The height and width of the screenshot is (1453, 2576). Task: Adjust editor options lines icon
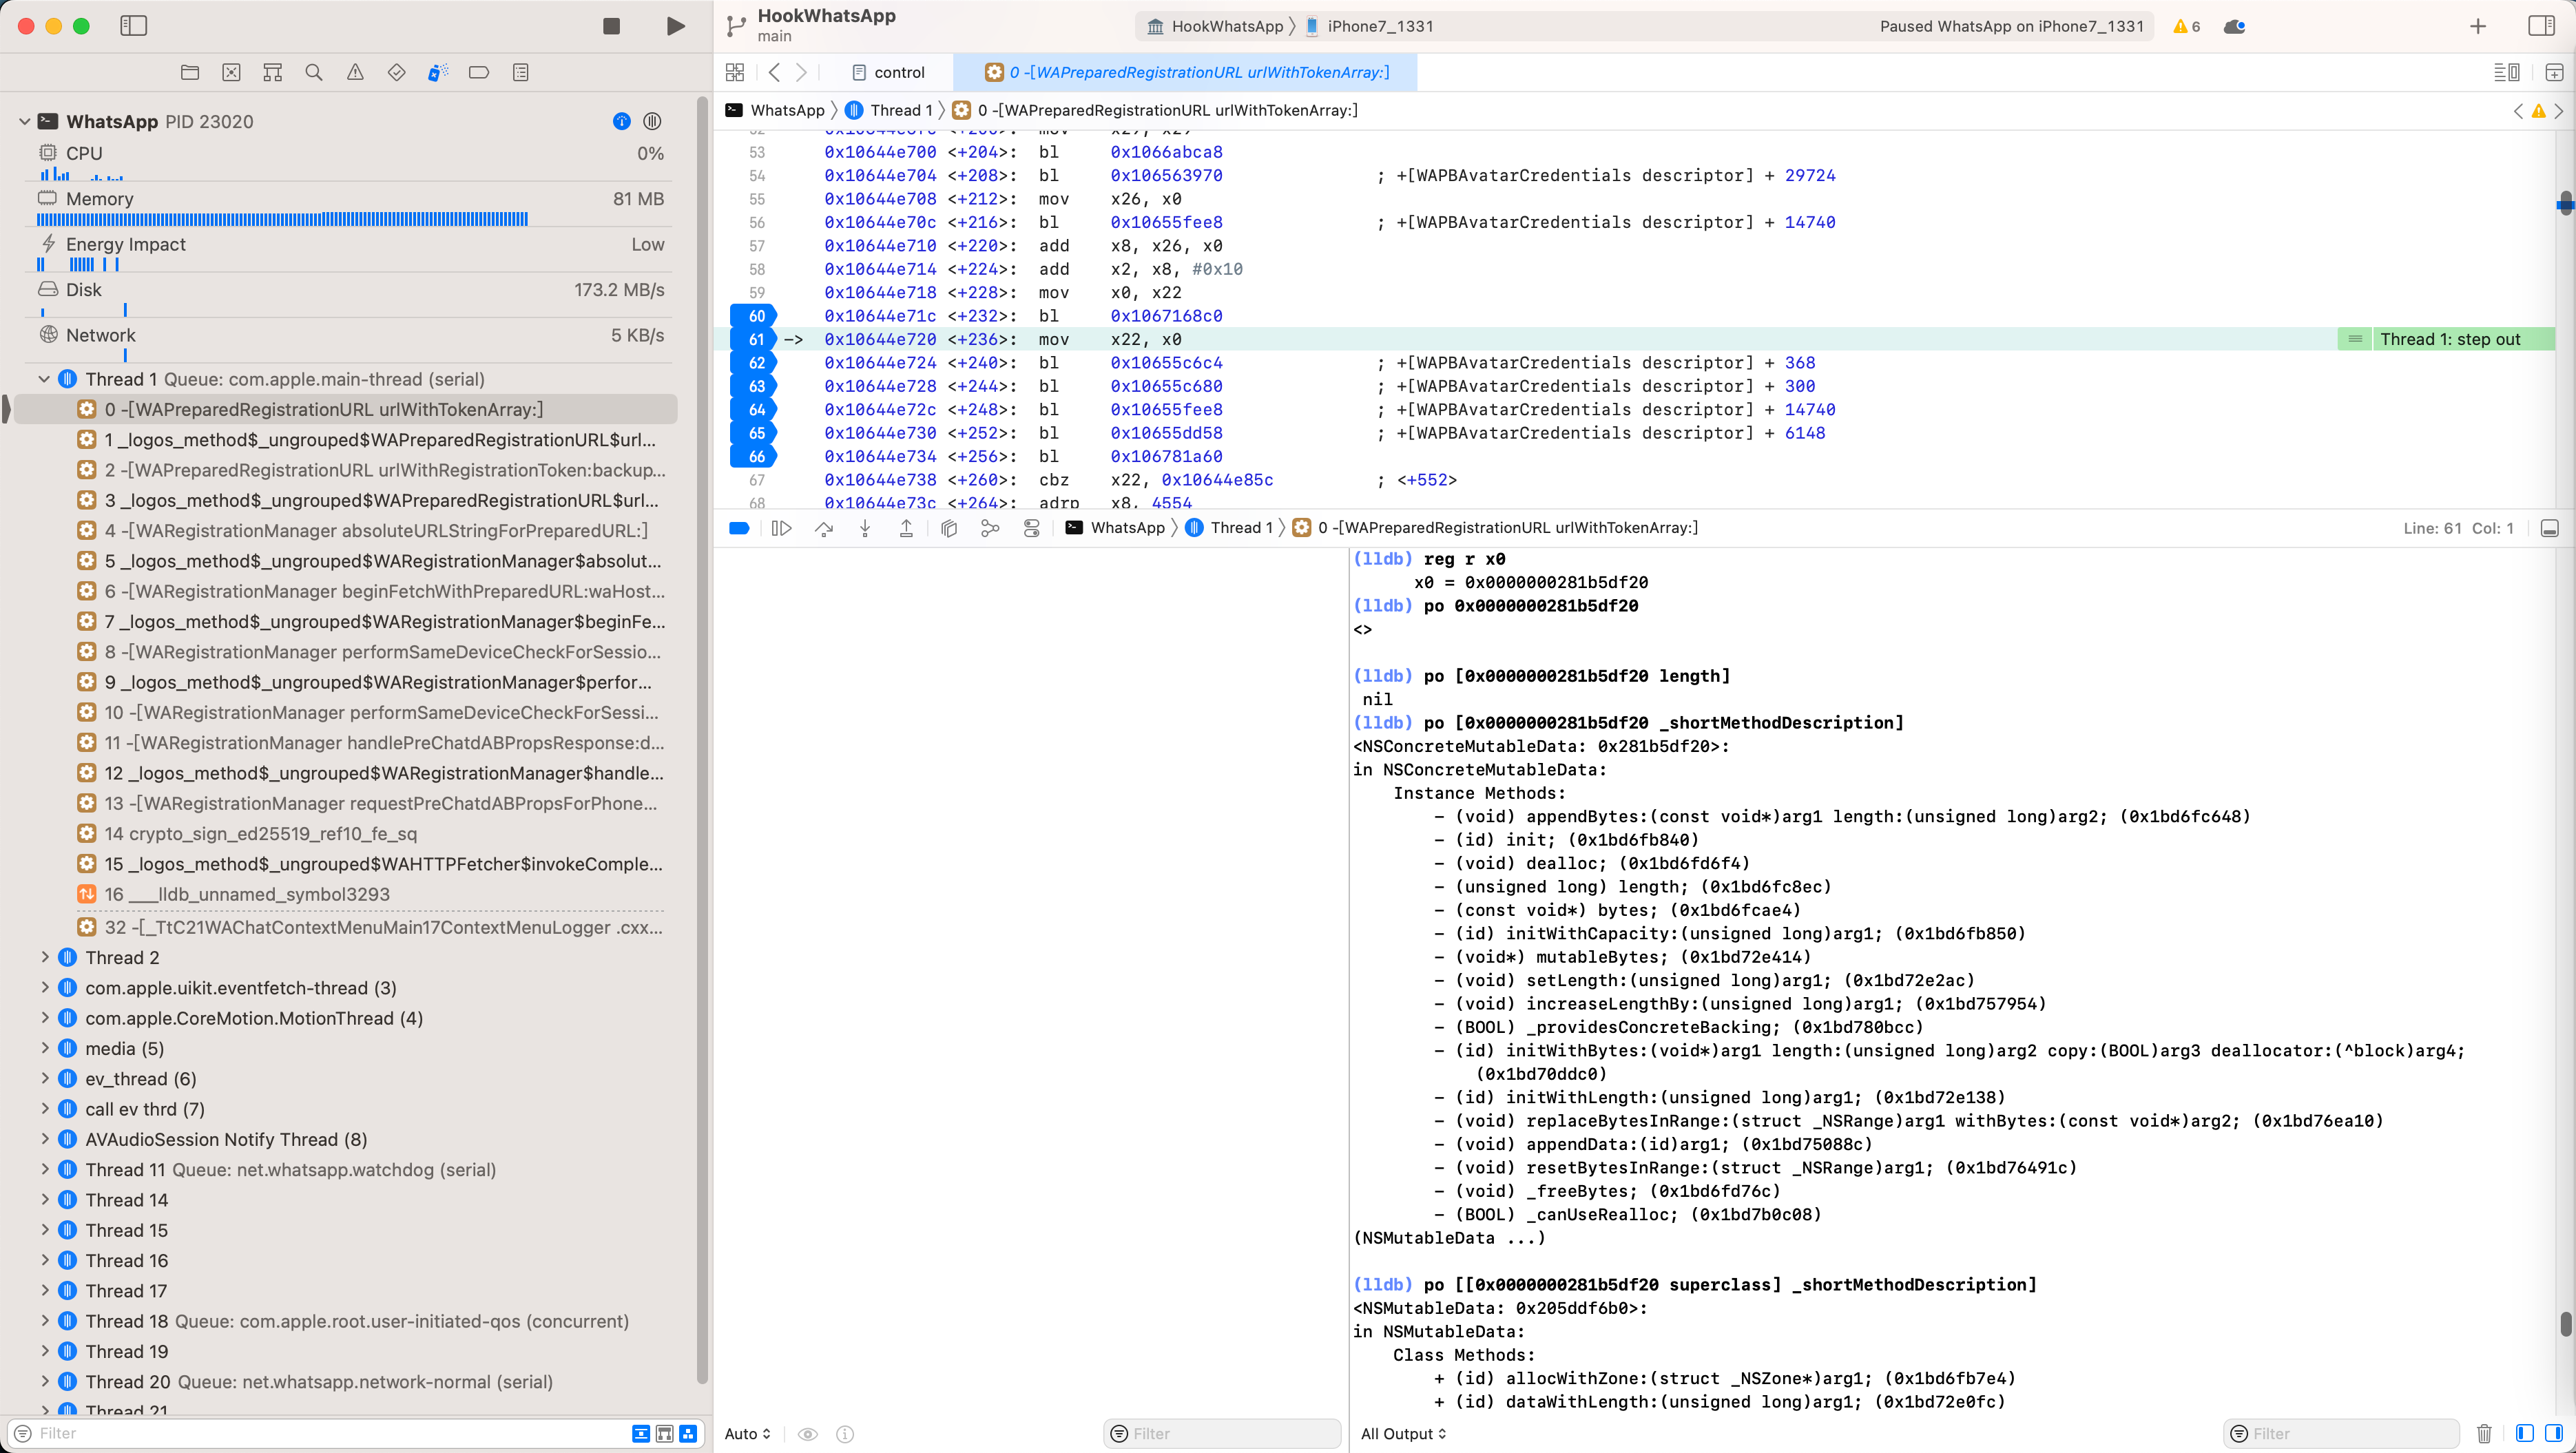point(2506,72)
